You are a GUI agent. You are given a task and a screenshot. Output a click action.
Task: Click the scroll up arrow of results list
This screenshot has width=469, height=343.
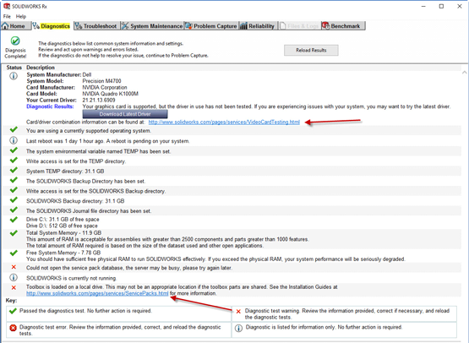coord(464,73)
